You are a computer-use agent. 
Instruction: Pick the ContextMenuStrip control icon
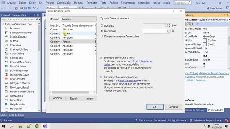point(6,62)
